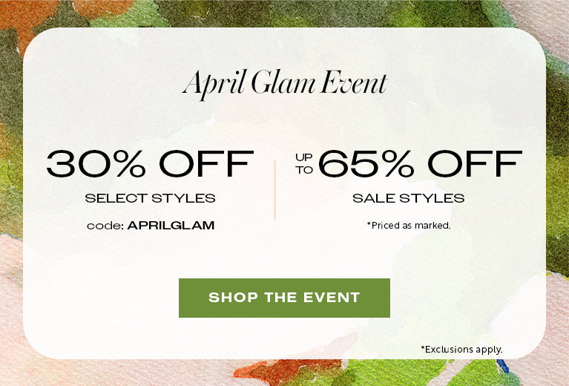Select the 65% OFF offer text

(421, 165)
